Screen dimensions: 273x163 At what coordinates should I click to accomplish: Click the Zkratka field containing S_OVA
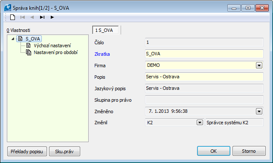[x=204, y=54]
